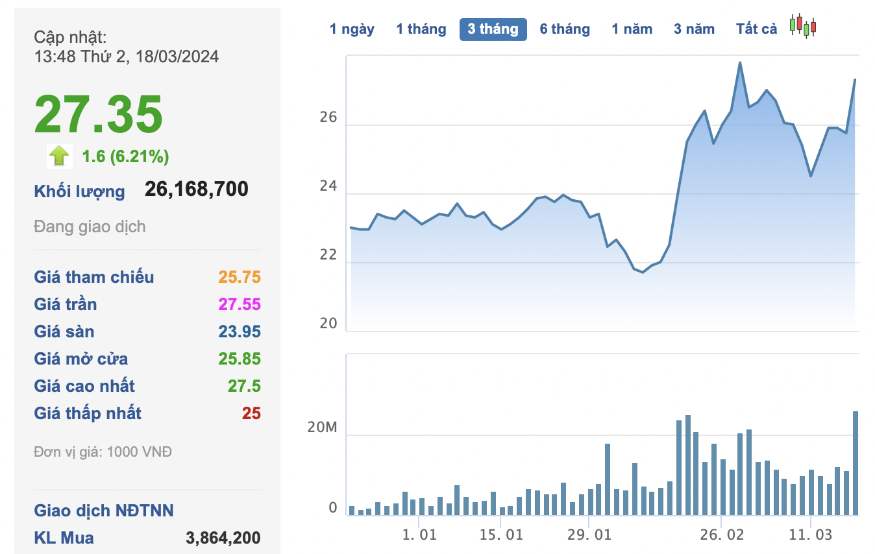Click the '11. 03' date axis label
Viewport: 875px width, 554px height.
[x=811, y=536]
